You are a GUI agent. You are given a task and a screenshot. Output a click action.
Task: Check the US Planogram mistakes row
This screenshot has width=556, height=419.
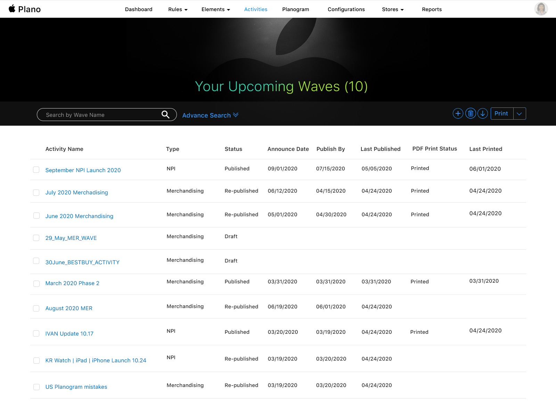tap(36, 387)
